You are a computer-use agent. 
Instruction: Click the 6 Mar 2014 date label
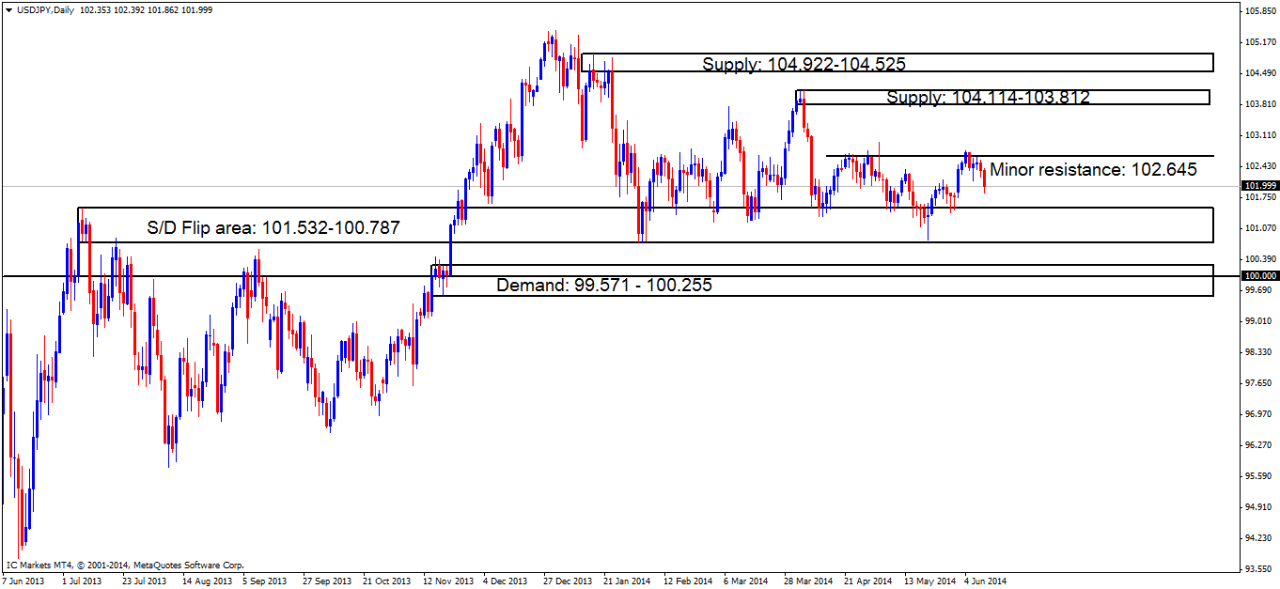[x=747, y=581]
